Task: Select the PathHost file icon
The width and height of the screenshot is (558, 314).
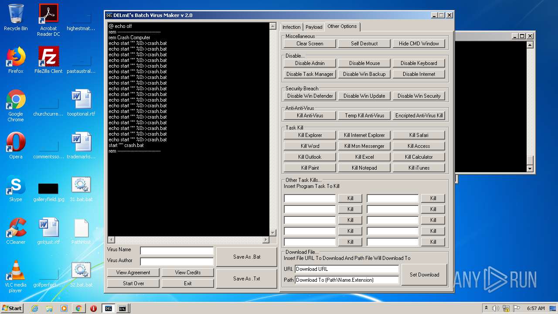Action: [81, 231]
